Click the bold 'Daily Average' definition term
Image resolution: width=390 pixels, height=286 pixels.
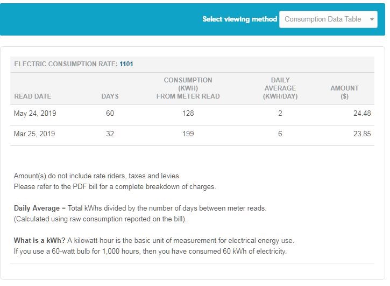[x=37, y=208]
